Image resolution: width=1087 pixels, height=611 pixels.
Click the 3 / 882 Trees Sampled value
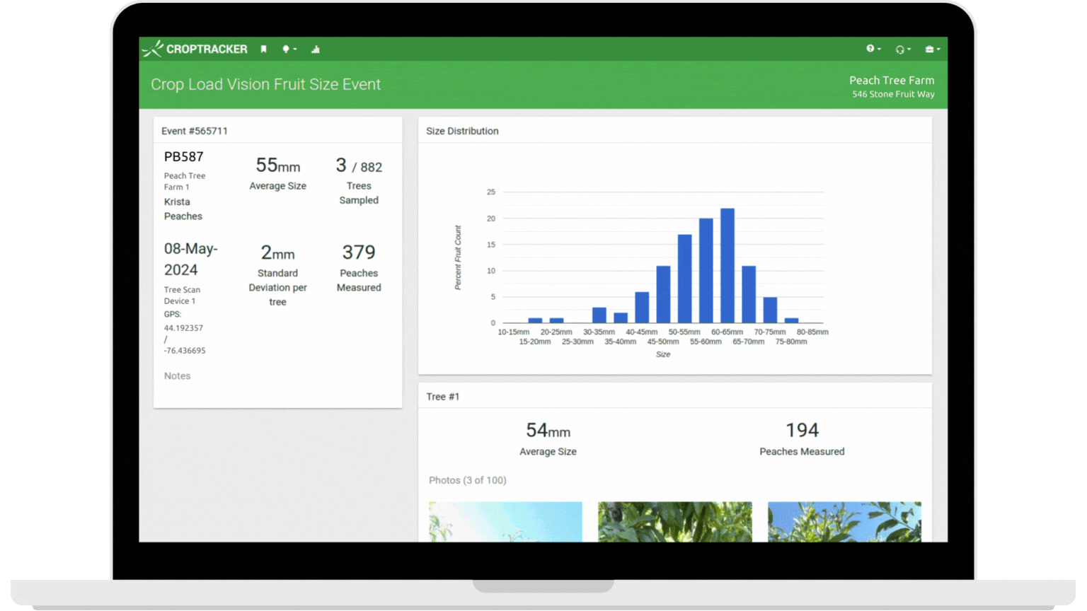[x=359, y=166]
